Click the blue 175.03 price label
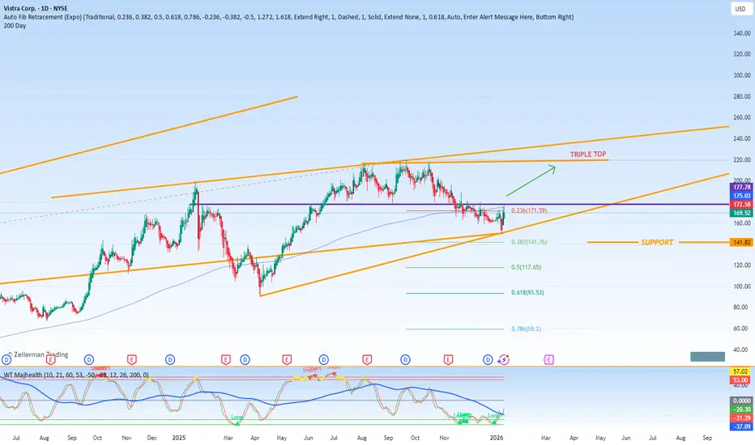 (x=741, y=196)
